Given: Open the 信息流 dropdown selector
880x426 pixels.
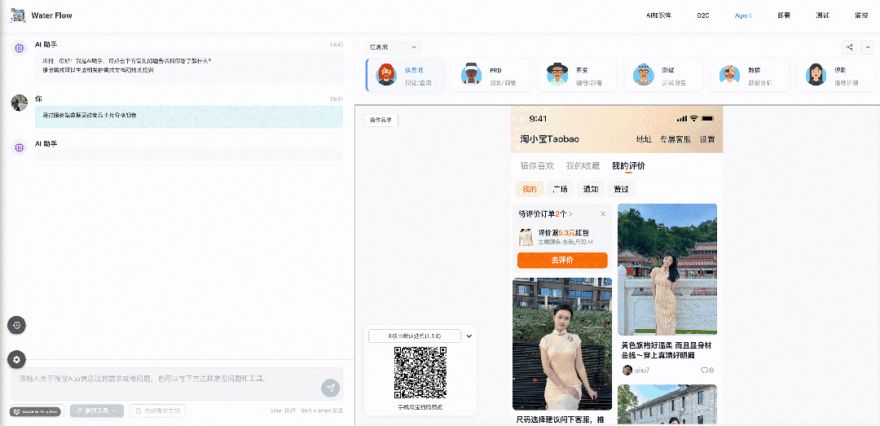Looking at the screenshot, I should pos(393,48).
